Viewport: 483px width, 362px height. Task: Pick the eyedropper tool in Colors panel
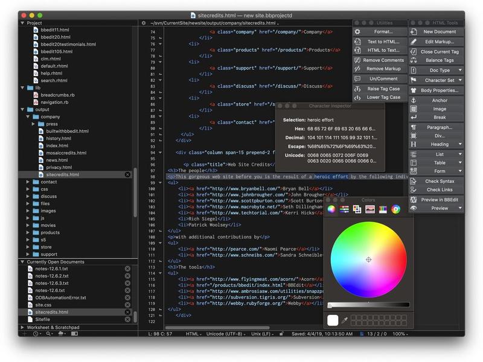(345, 320)
